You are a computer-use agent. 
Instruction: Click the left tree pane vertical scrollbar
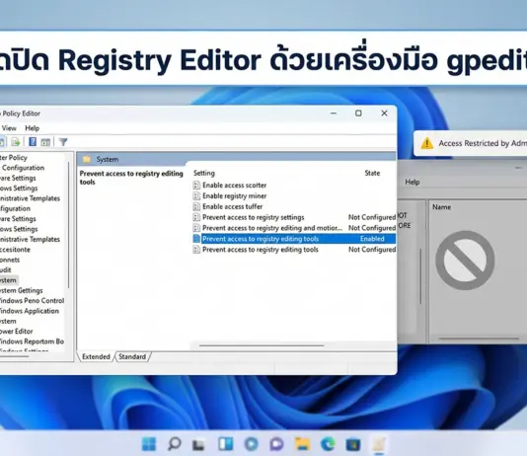click(69, 225)
